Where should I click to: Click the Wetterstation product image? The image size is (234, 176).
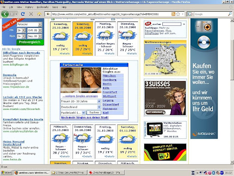click(155, 130)
